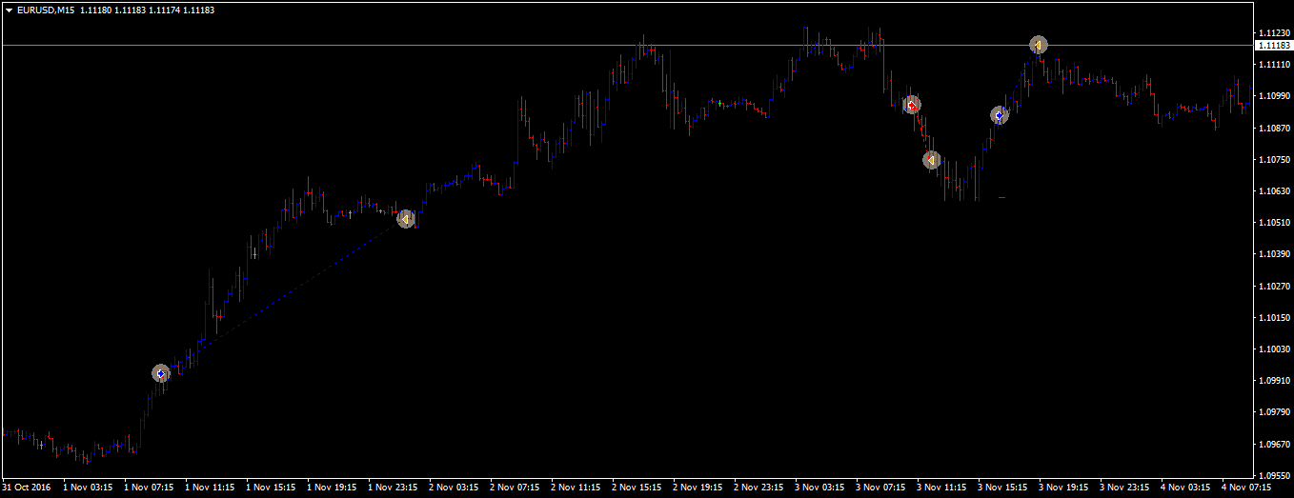Click the price level 1.10990
The height and width of the screenshot is (498, 1294).
point(1274,96)
